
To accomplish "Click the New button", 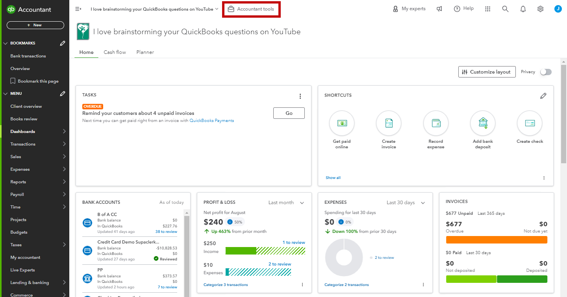I will (35, 25).
